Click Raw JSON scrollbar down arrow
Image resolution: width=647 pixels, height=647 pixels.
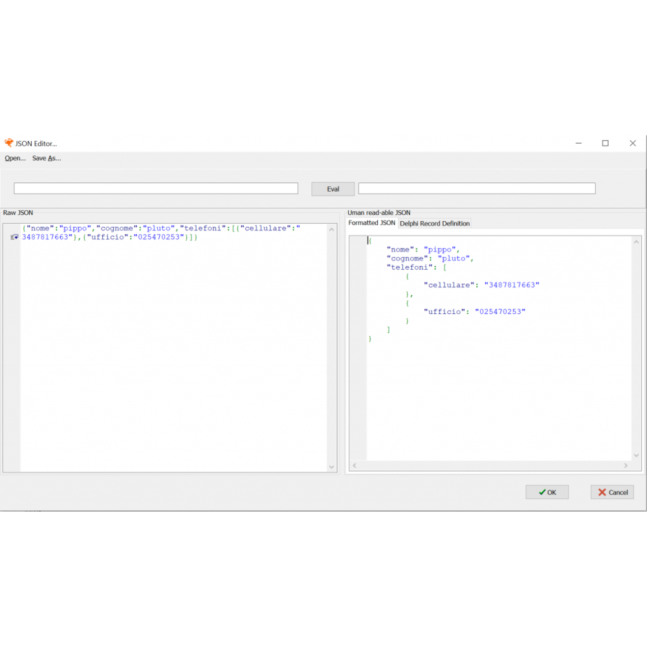point(332,466)
